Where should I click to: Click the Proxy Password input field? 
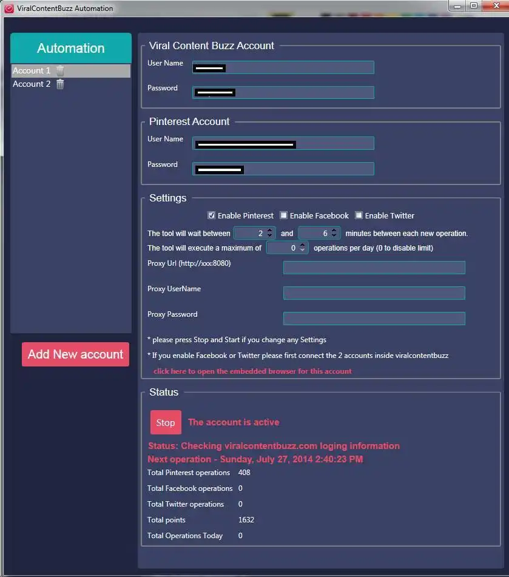pyautogui.click(x=374, y=319)
